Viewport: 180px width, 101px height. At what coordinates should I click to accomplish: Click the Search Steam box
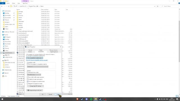[170, 6]
